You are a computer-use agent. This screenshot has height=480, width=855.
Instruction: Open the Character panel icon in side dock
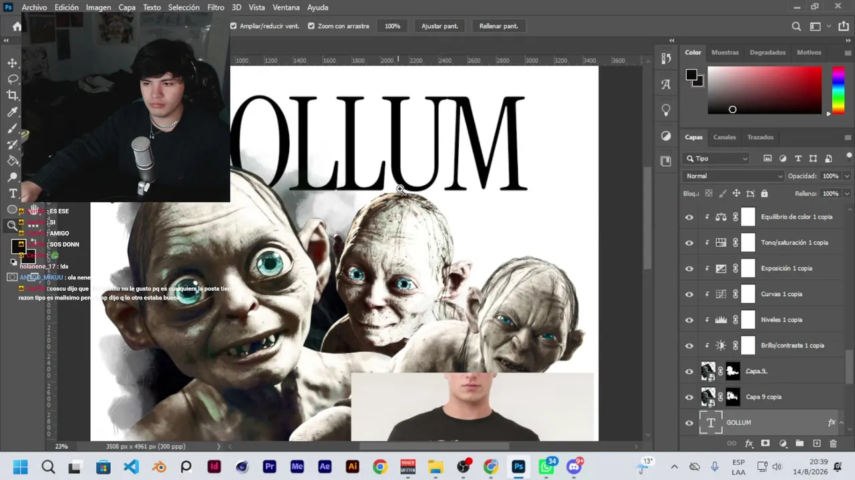(x=666, y=84)
